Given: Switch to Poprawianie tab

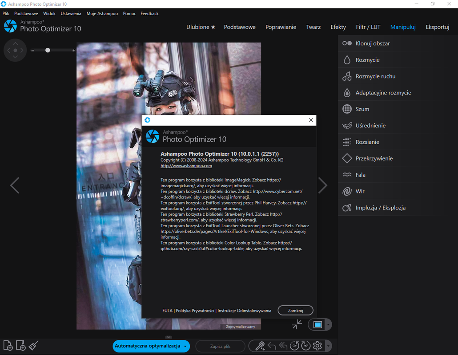Looking at the screenshot, I should 281,27.
